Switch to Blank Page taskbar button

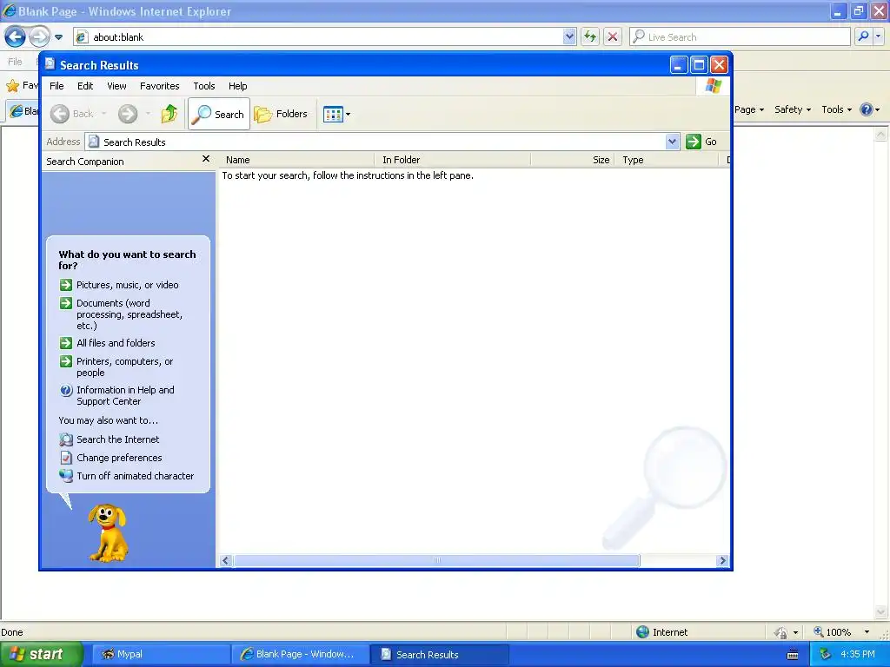[x=299, y=654]
